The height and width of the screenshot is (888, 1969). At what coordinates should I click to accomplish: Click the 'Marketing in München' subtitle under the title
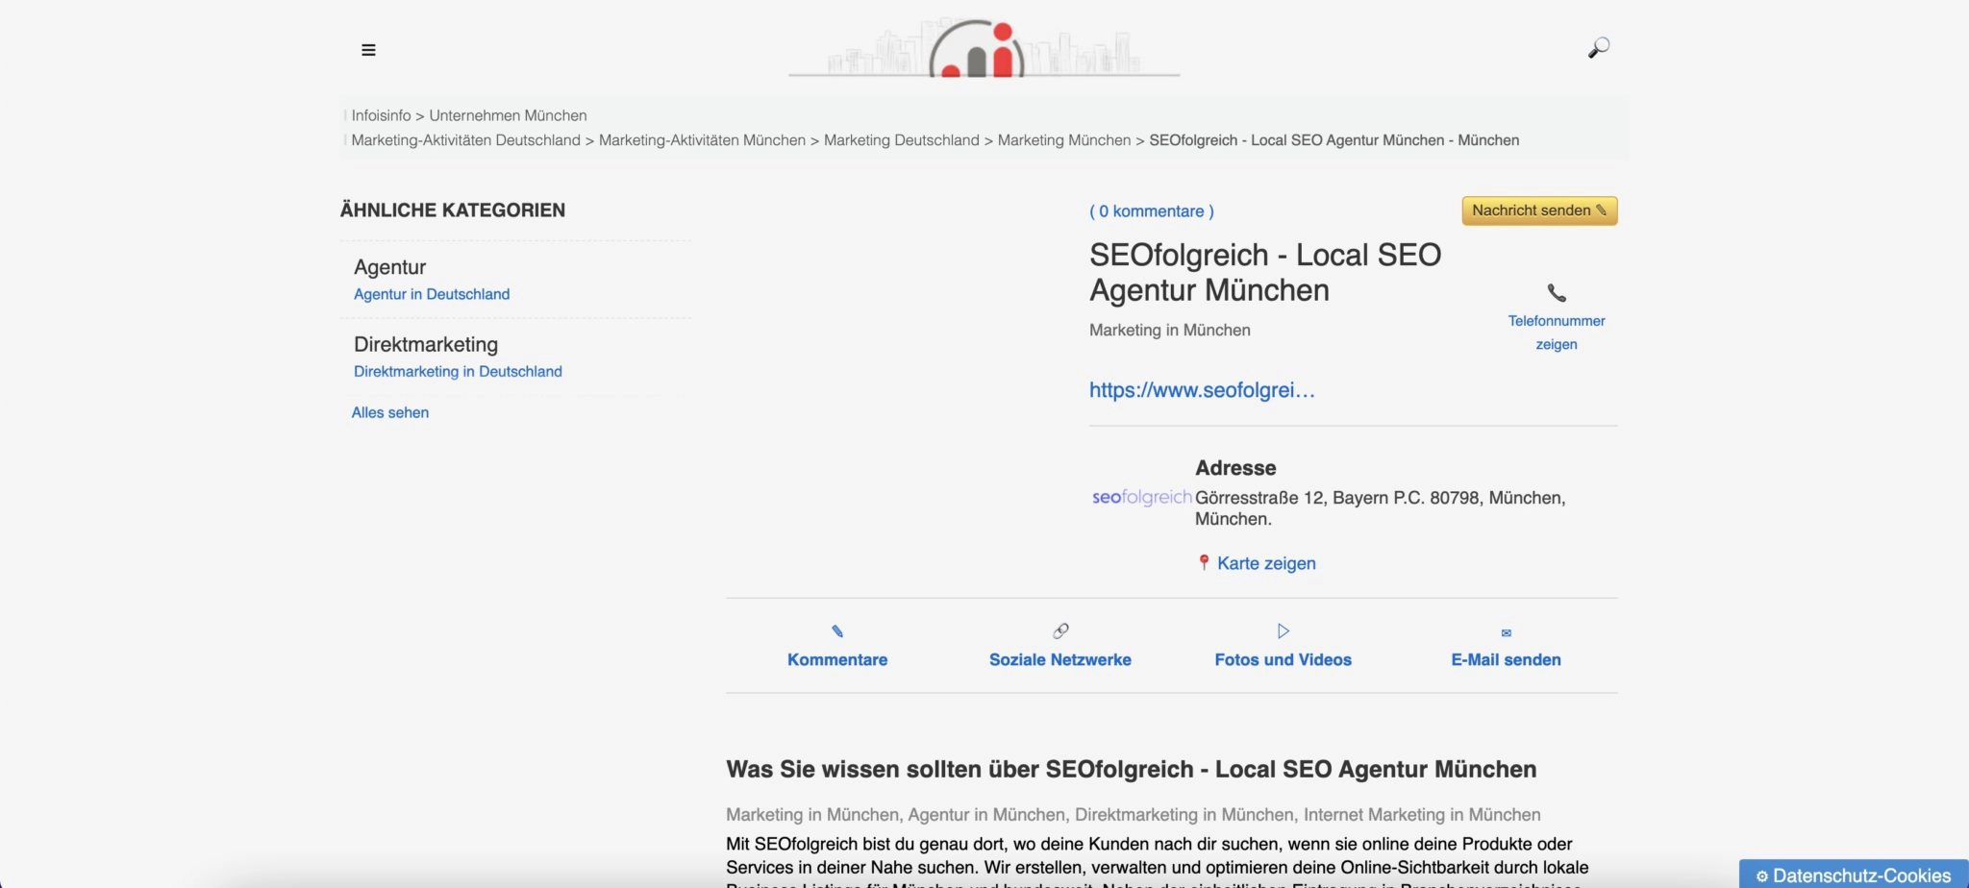coord(1170,330)
